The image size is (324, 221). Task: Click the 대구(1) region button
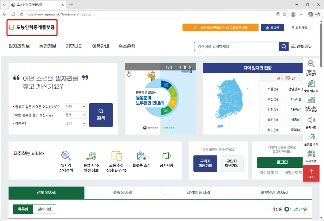pos(294,99)
